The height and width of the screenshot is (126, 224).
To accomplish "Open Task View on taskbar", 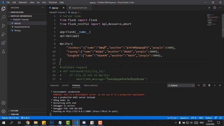I will 19,123.
